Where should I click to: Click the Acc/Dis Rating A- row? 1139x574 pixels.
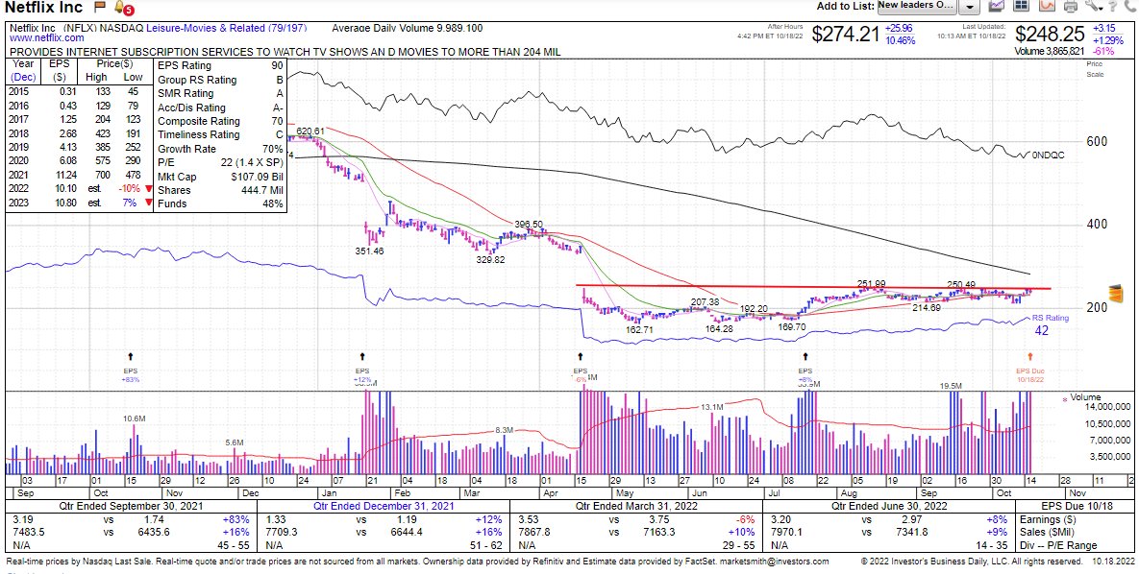coord(220,108)
